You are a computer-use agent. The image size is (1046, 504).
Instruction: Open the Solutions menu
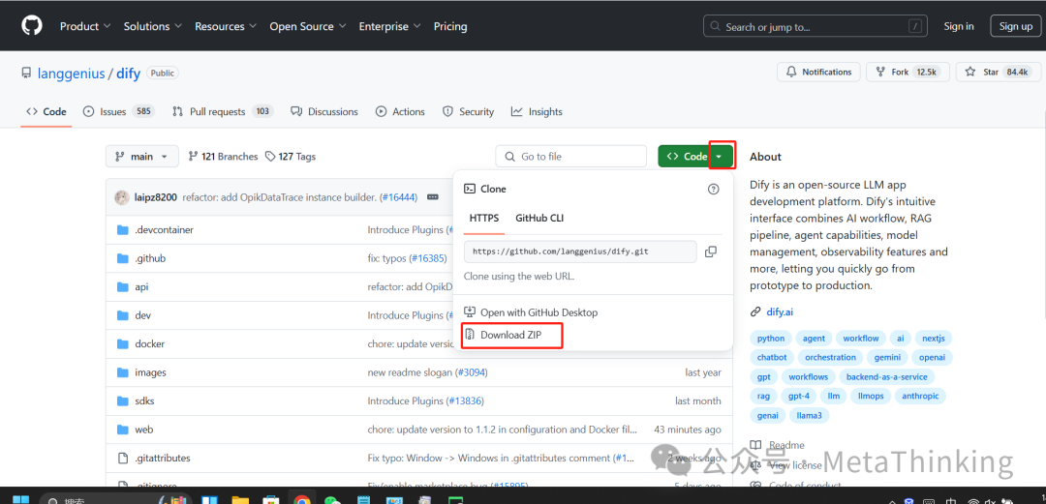[x=153, y=27]
